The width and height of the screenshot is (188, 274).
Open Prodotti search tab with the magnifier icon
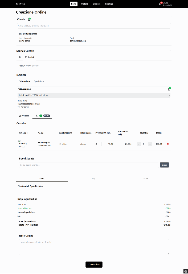pos(24,116)
